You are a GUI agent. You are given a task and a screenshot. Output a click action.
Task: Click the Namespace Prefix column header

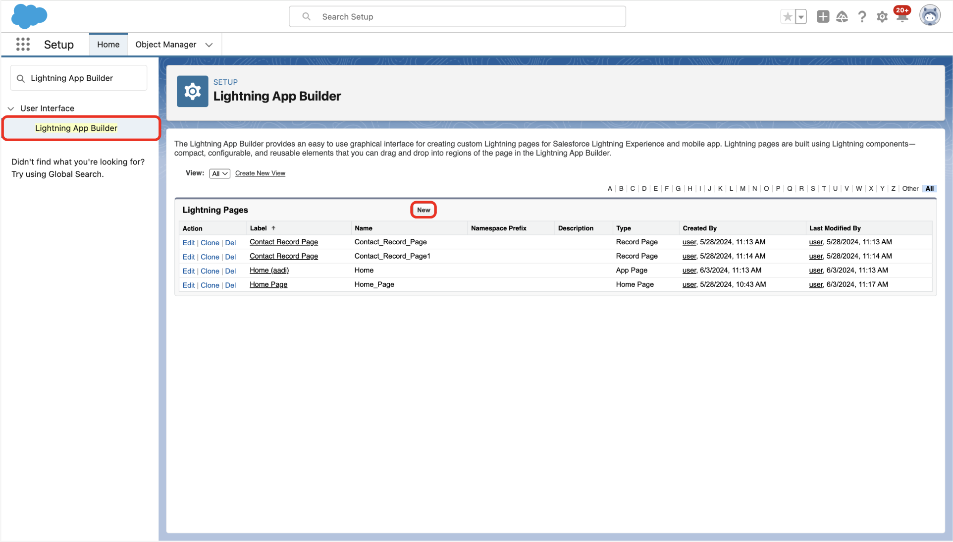pyautogui.click(x=498, y=228)
